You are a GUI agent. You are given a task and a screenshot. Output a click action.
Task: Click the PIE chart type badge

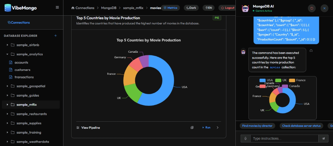(x=217, y=18)
